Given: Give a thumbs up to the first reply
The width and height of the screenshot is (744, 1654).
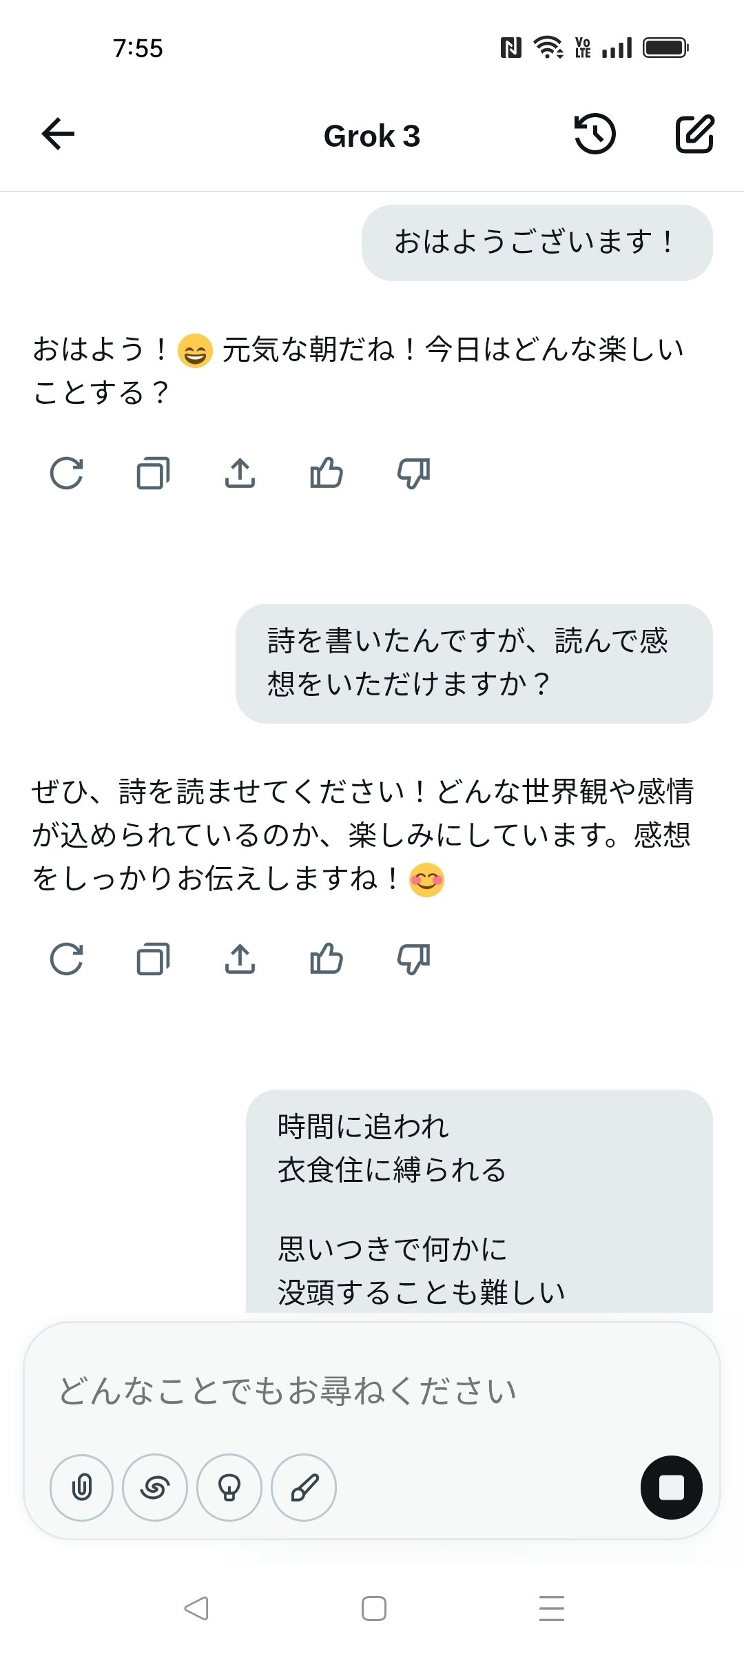Looking at the screenshot, I should tap(326, 473).
